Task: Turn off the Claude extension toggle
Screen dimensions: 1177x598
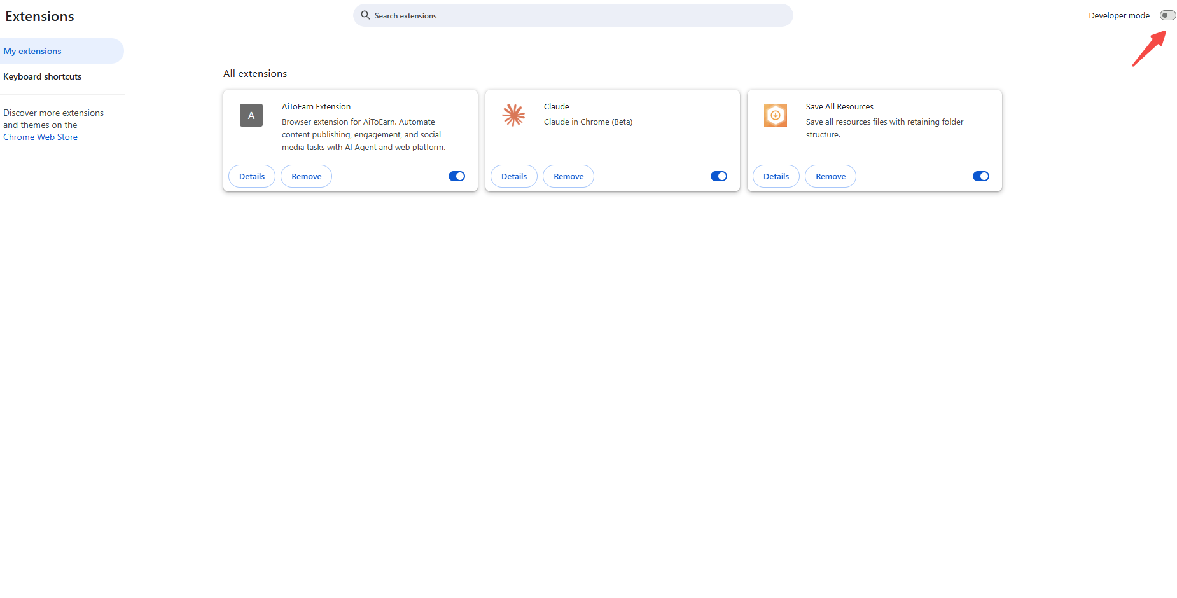Action: (x=719, y=176)
